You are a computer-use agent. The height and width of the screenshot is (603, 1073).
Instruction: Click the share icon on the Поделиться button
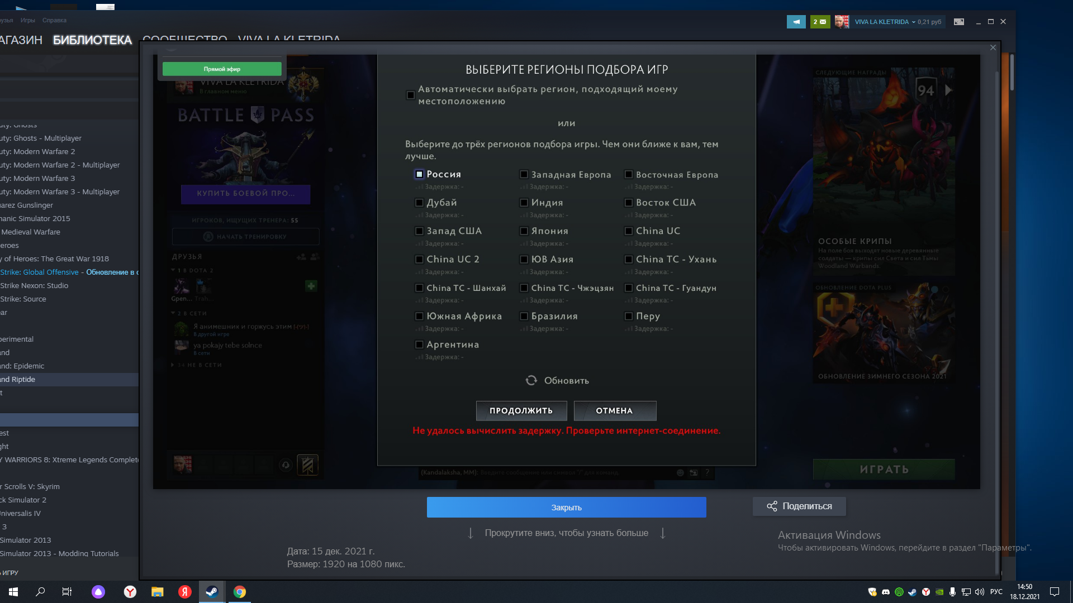click(772, 506)
